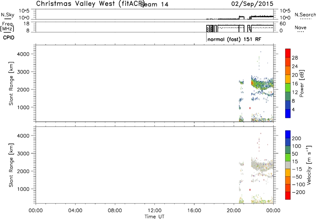Click the "Nave" legend label
The height and width of the screenshot is (219, 316).
coord(300,27)
